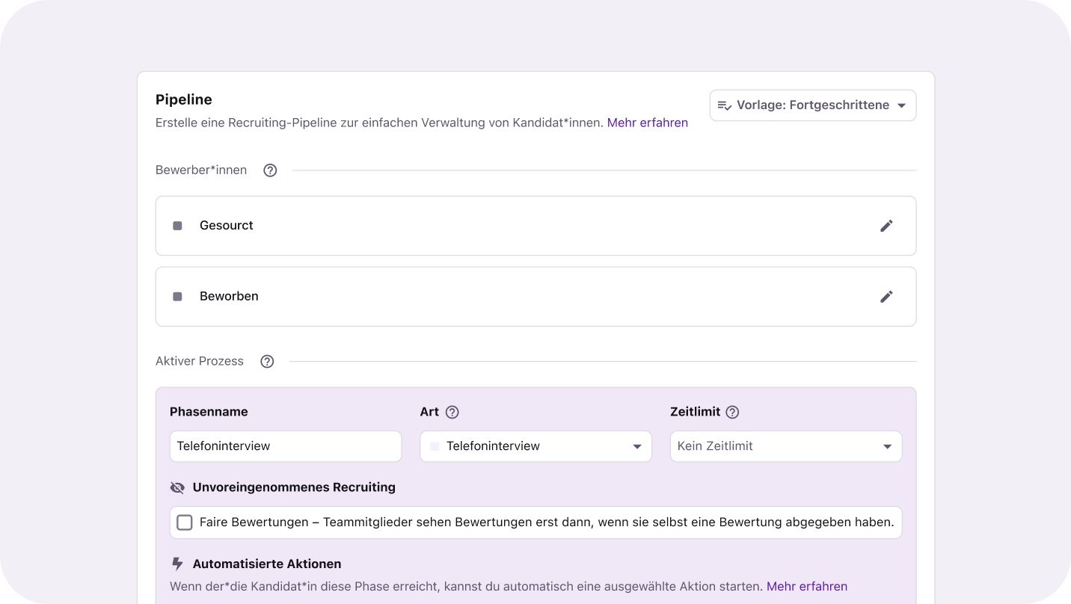Click the crossed-eye Unvoreingenommenes Recruiting icon
The height and width of the screenshot is (604, 1071).
177,487
